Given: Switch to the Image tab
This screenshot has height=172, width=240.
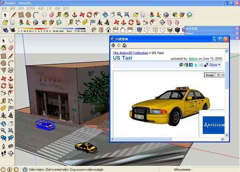Looking at the screenshot, I should point(210,75).
